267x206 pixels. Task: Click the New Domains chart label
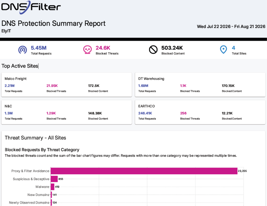click(38, 195)
